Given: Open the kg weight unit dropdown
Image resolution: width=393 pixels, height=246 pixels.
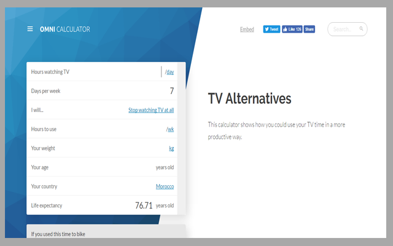Looking at the screenshot, I should [x=171, y=148].
